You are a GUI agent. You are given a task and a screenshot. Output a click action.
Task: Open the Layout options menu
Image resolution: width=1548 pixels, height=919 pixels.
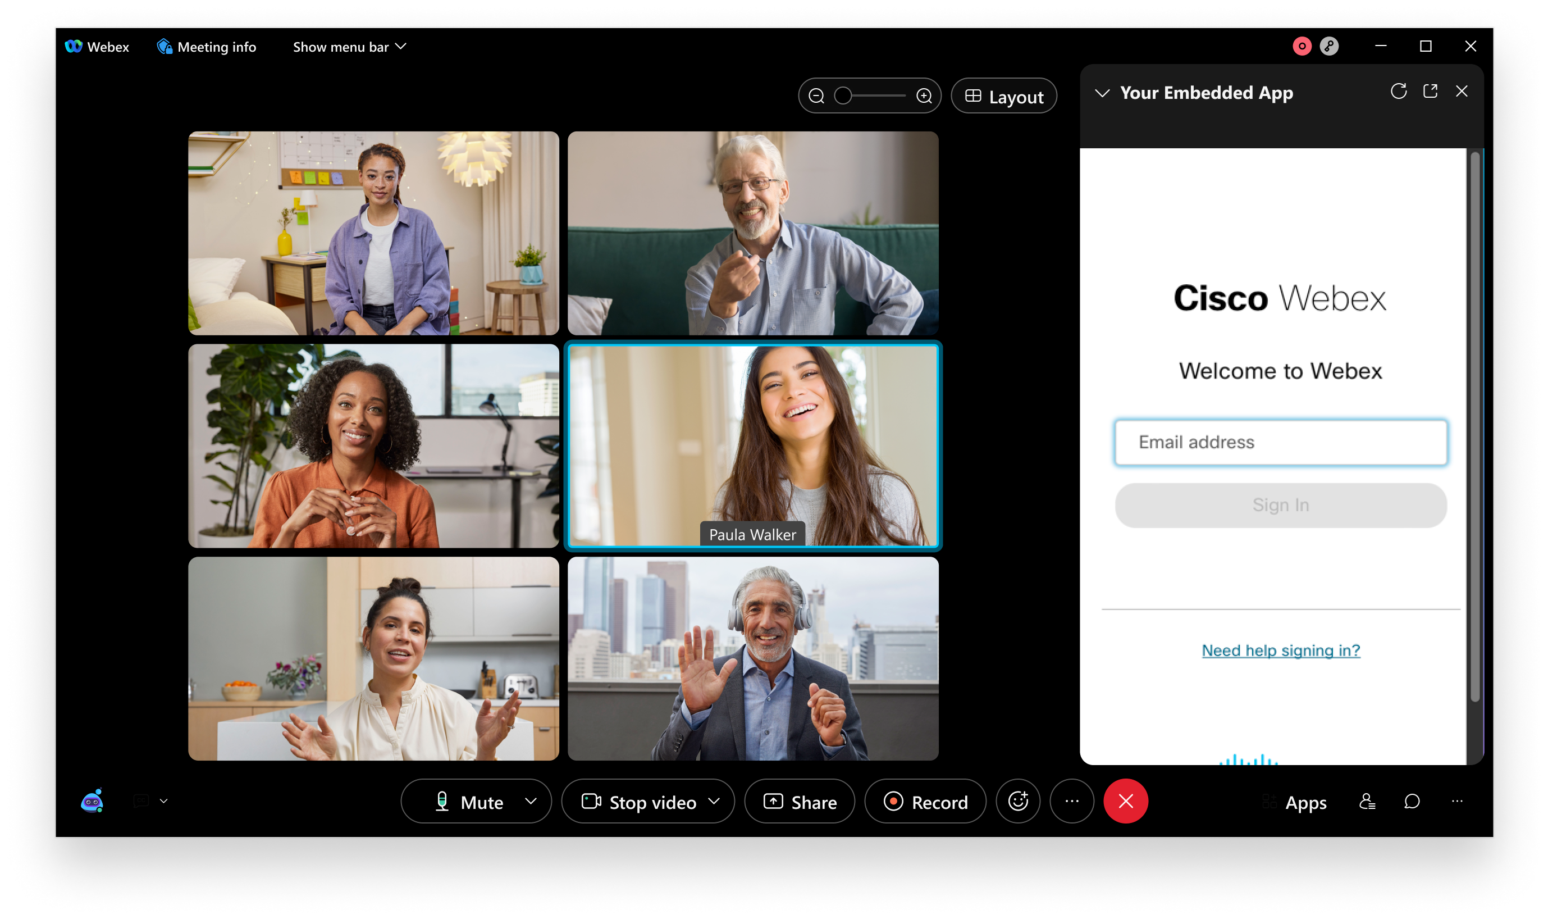point(1002,96)
